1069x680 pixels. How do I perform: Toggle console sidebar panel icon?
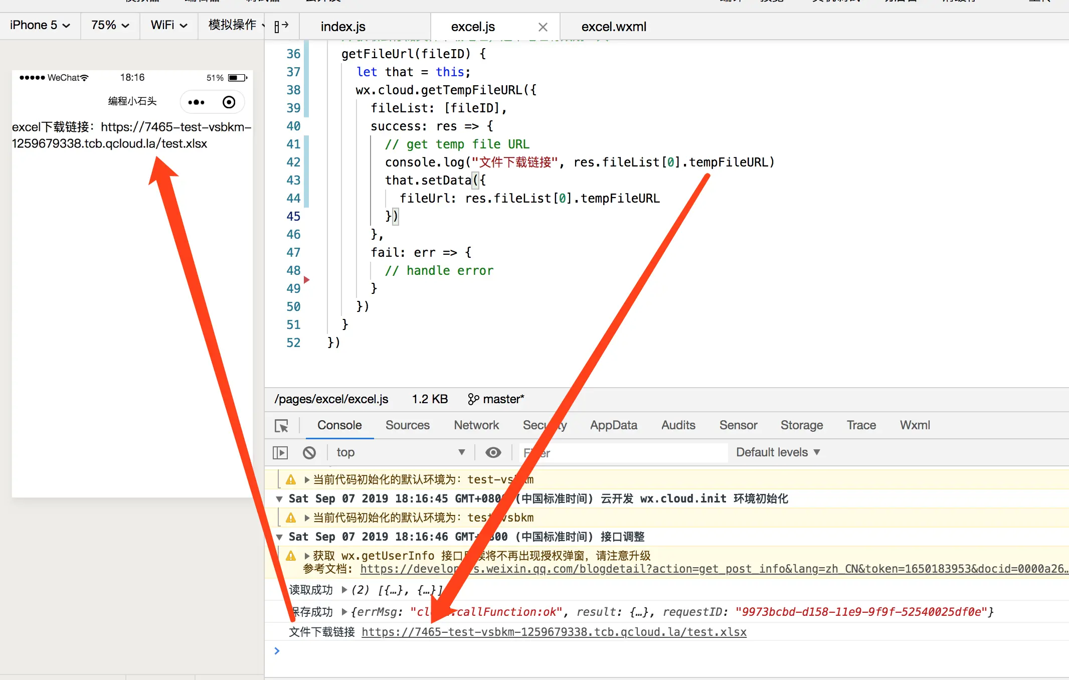pyautogui.click(x=280, y=453)
